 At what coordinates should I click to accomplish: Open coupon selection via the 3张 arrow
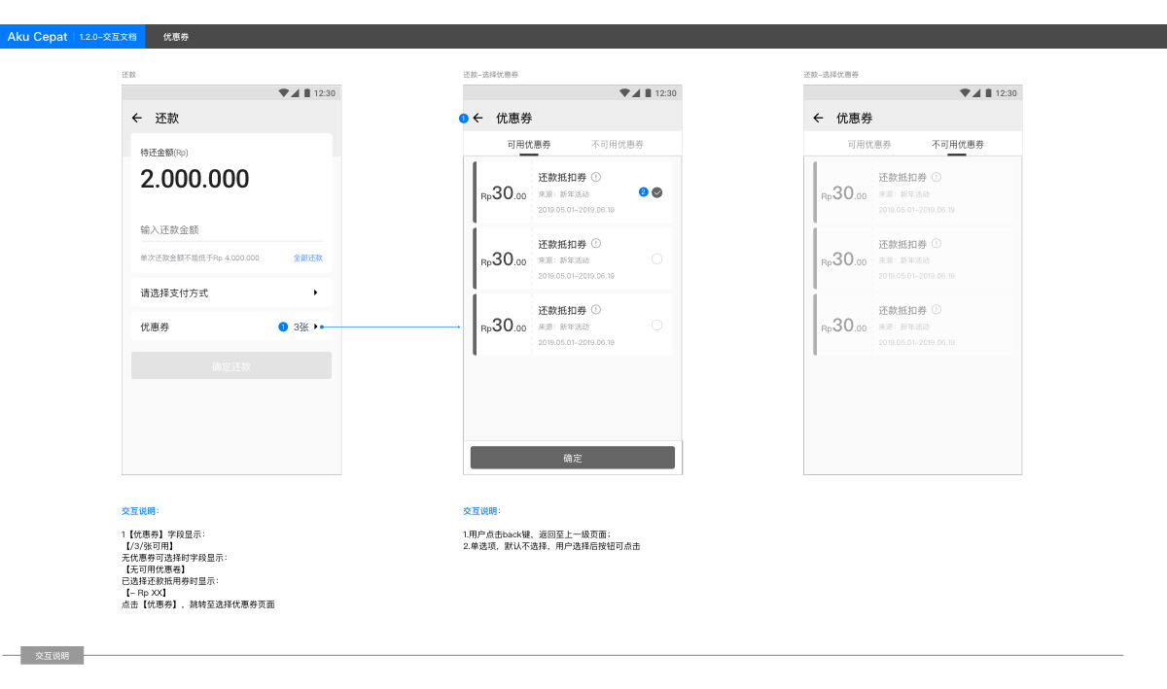(315, 327)
